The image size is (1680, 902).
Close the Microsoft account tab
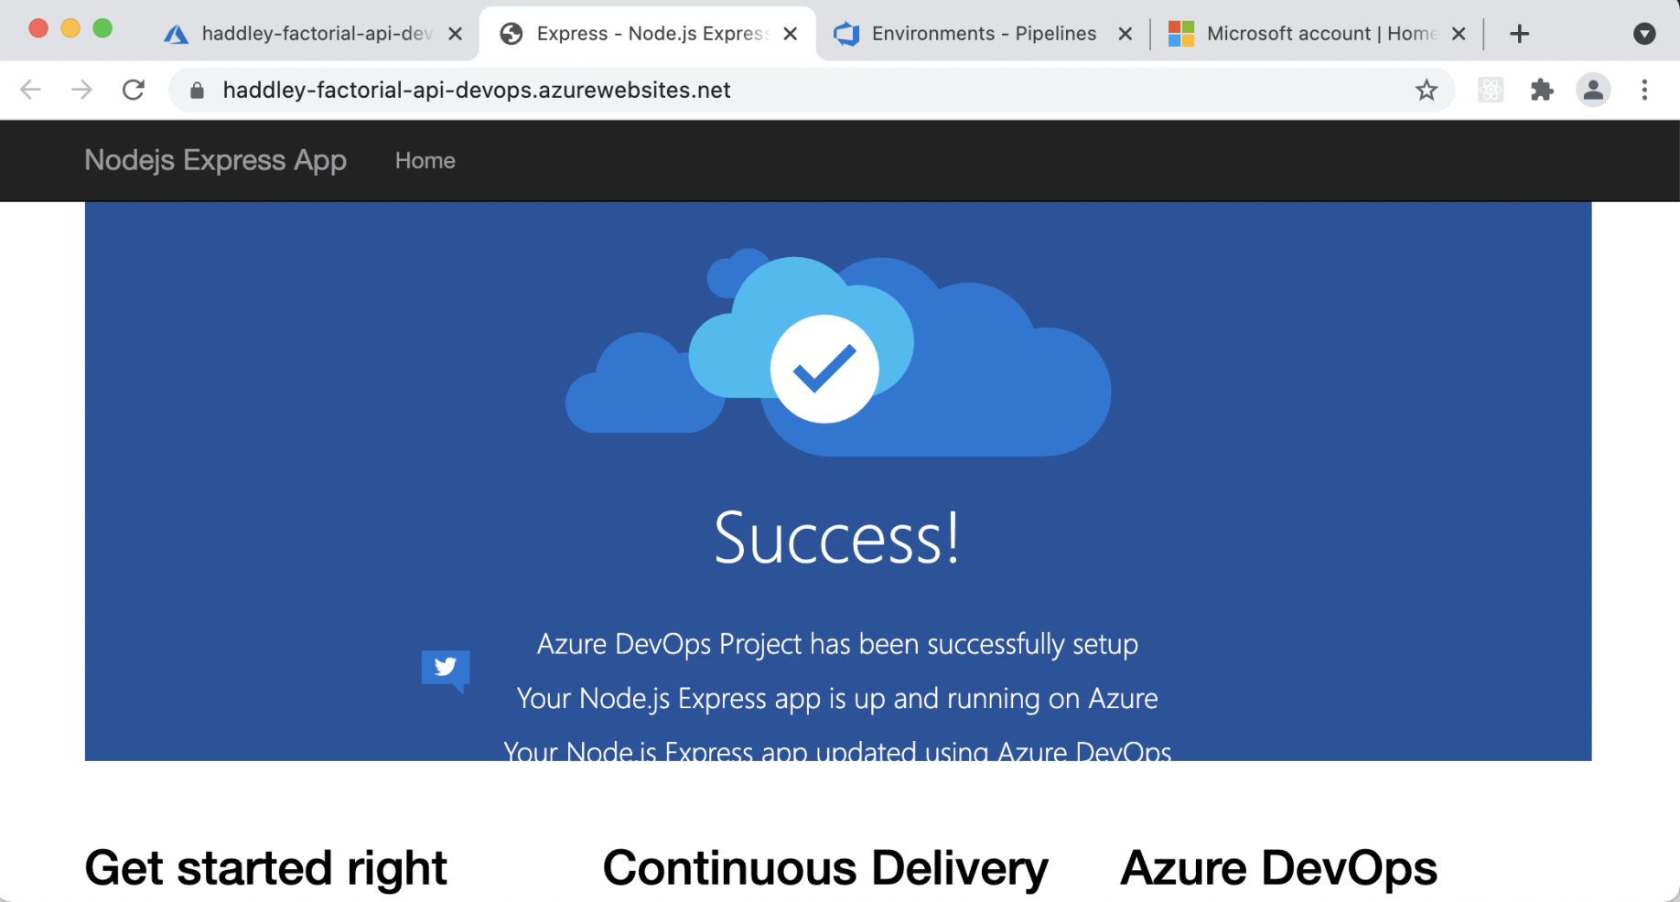pos(1459,34)
